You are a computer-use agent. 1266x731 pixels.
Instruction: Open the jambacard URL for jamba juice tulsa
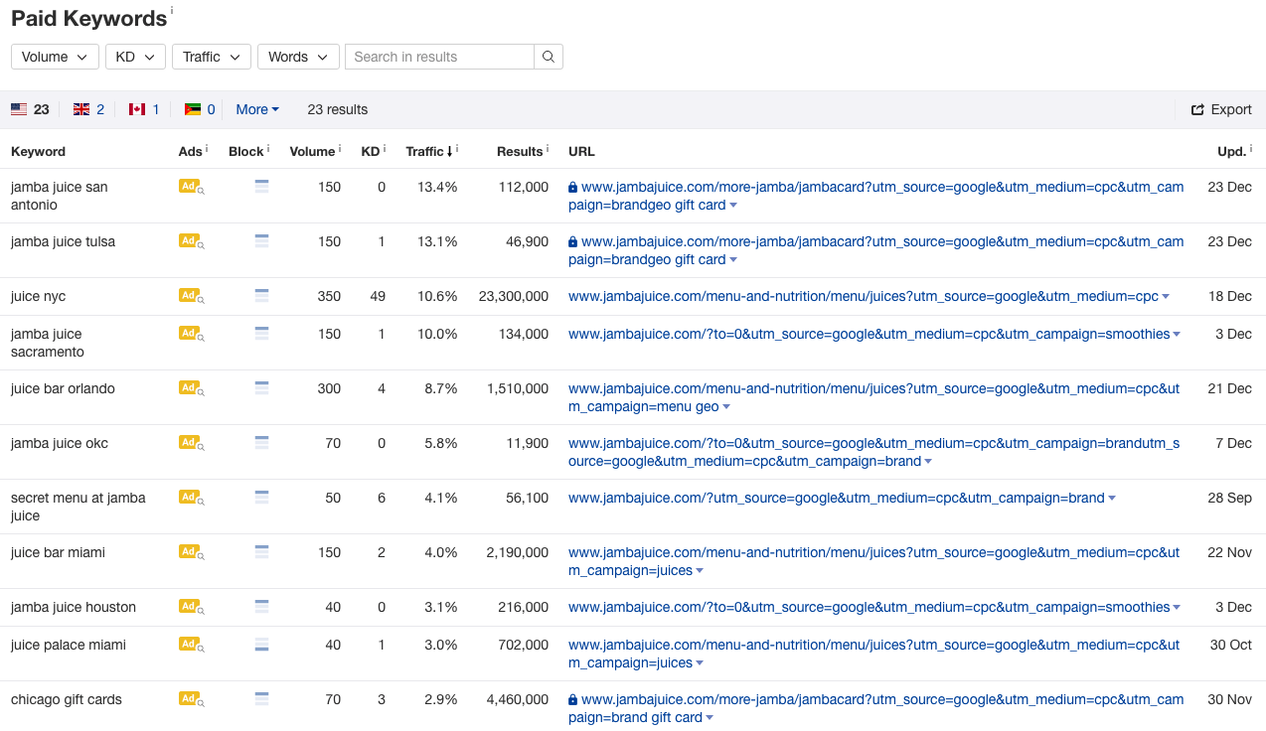[x=875, y=250]
